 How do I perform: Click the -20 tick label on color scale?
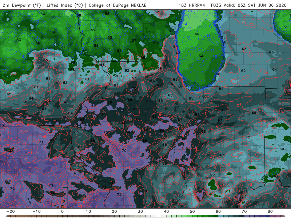(x=11, y=211)
